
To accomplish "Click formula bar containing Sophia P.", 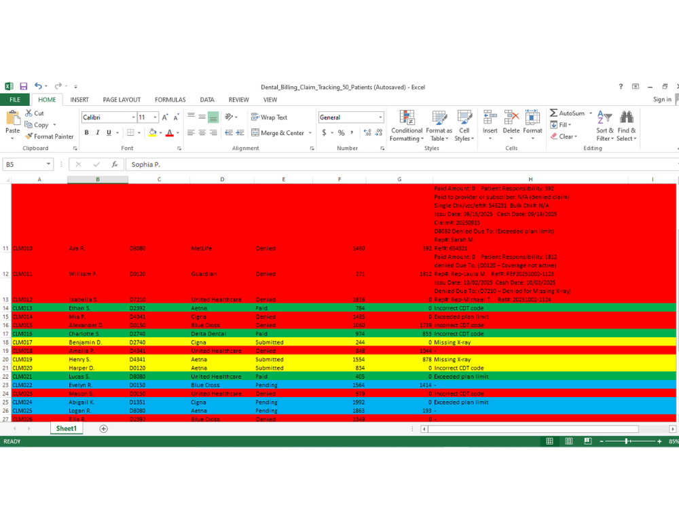I will (x=401, y=164).
